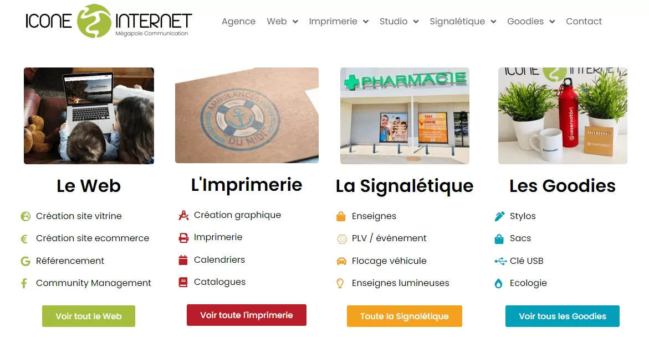
Task: Click the lightbulb icon beside Enseignes lumineuses
Action: coord(340,283)
